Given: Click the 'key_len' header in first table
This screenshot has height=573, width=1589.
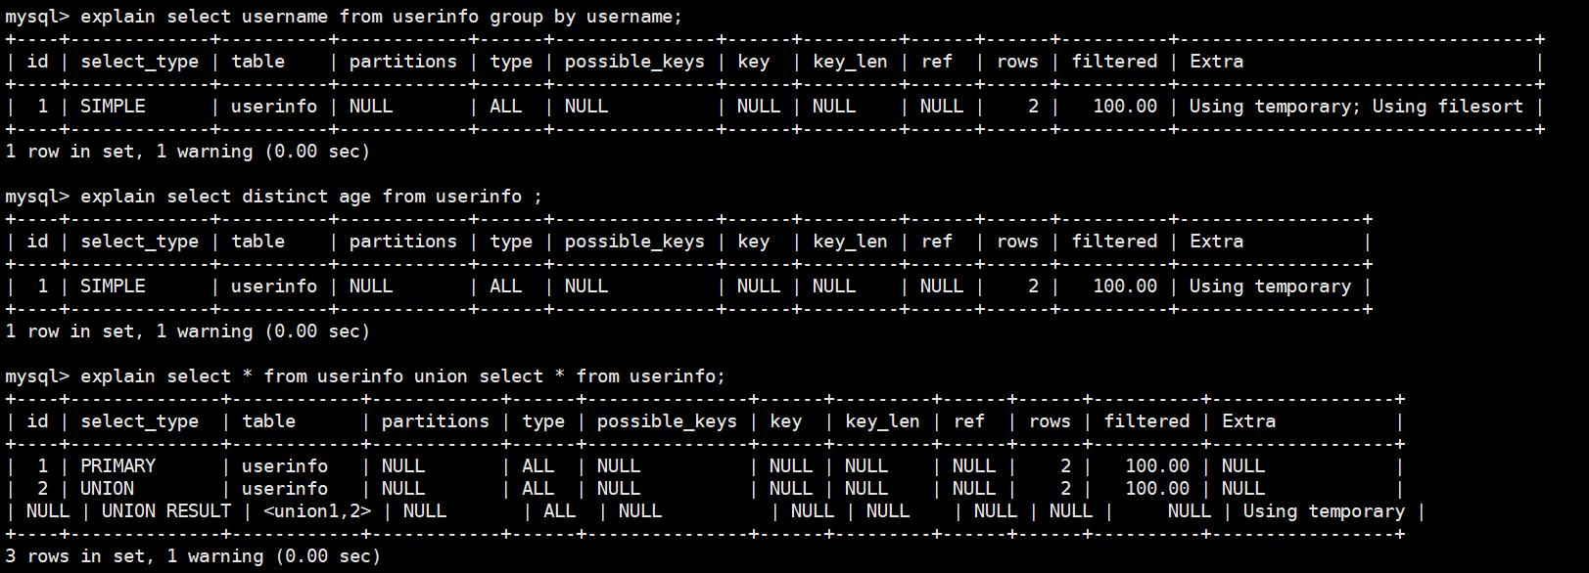Looking at the screenshot, I should point(850,62).
